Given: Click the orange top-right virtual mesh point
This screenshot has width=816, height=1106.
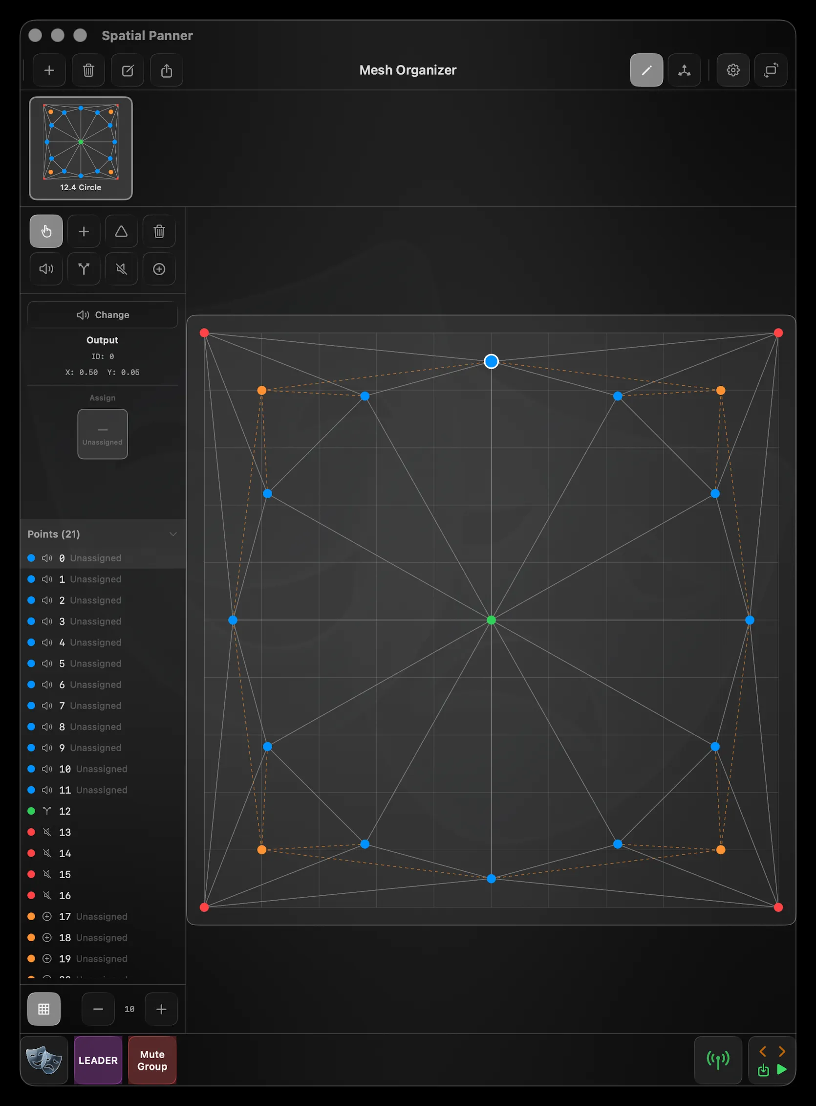Looking at the screenshot, I should pyautogui.click(x=721, y=390).
